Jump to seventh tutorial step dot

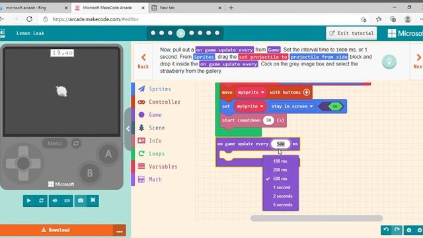click(209, 33)
